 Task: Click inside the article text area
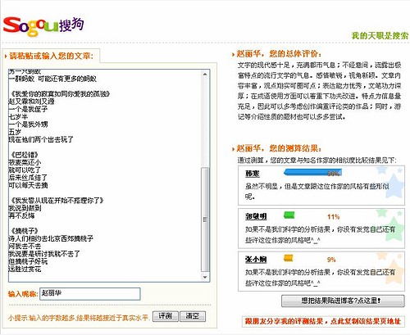[105, 175]
